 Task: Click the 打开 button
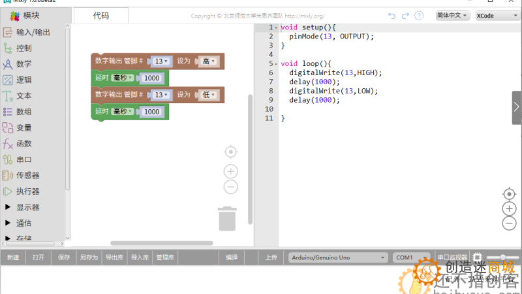pos(38,257)
